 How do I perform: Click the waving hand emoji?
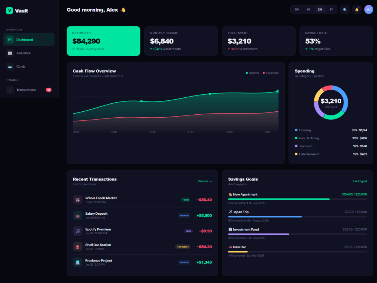click(123, 10)
